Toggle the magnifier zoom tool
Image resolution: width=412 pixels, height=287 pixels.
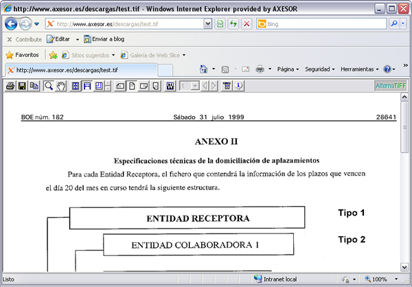click(x=49, y=86)
